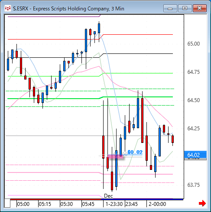Click the small square box at bottom-left corner

click(x=7, y=203)
